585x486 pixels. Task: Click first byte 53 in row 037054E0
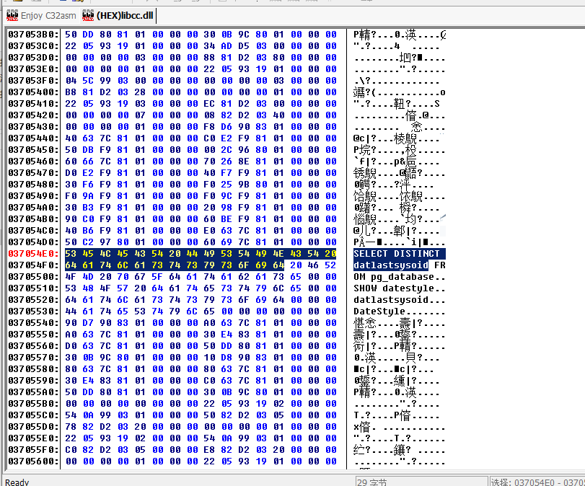click(x=71, y=254)
